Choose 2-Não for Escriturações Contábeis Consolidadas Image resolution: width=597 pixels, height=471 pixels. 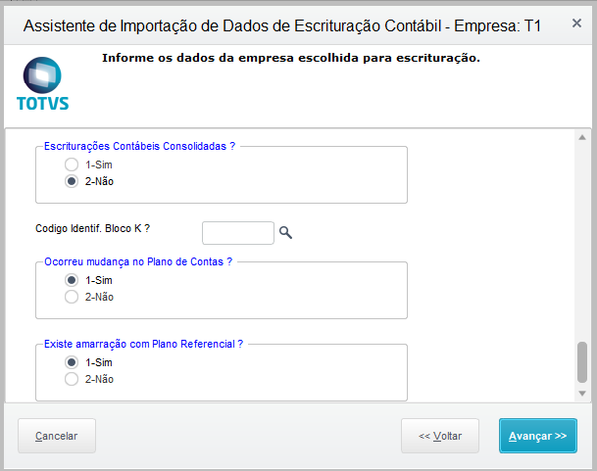click(72, 181)
